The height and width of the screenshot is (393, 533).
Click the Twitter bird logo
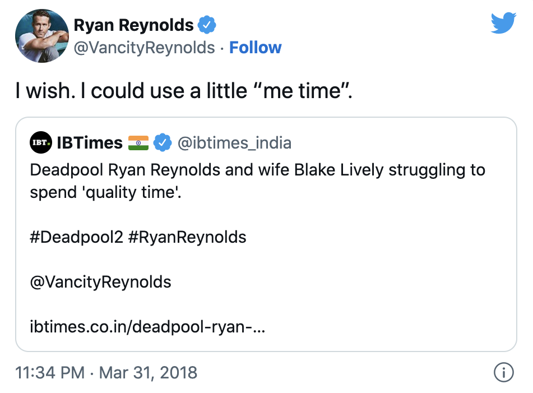pos(503,24)
